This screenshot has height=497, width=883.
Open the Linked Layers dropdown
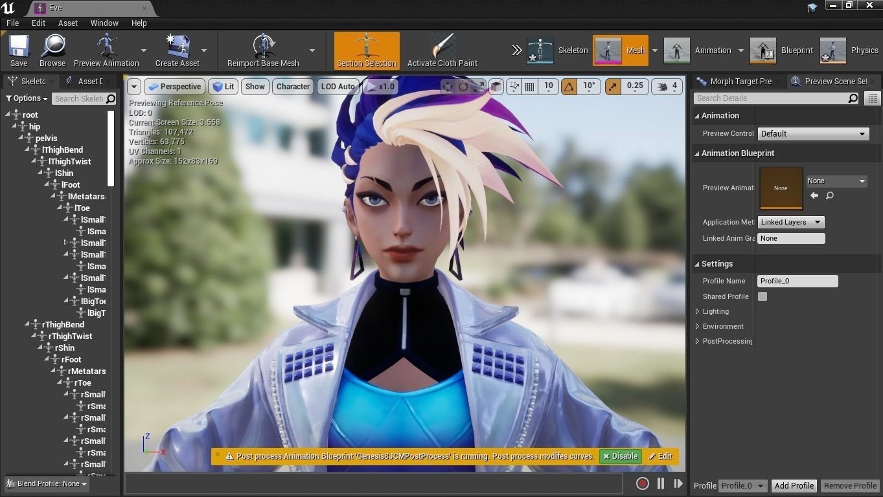tap(791, 222)
